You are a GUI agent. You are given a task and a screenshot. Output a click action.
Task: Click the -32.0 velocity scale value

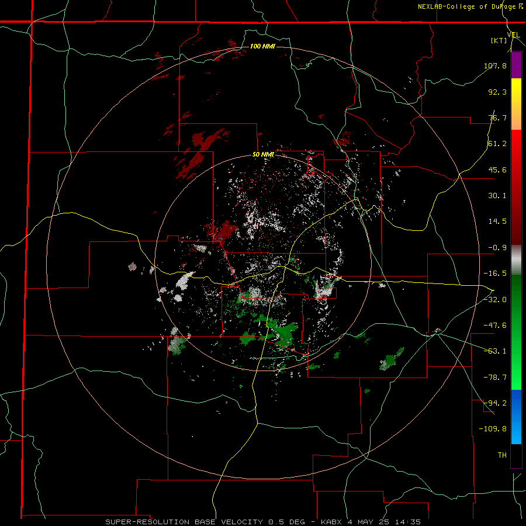pos(495,300)
